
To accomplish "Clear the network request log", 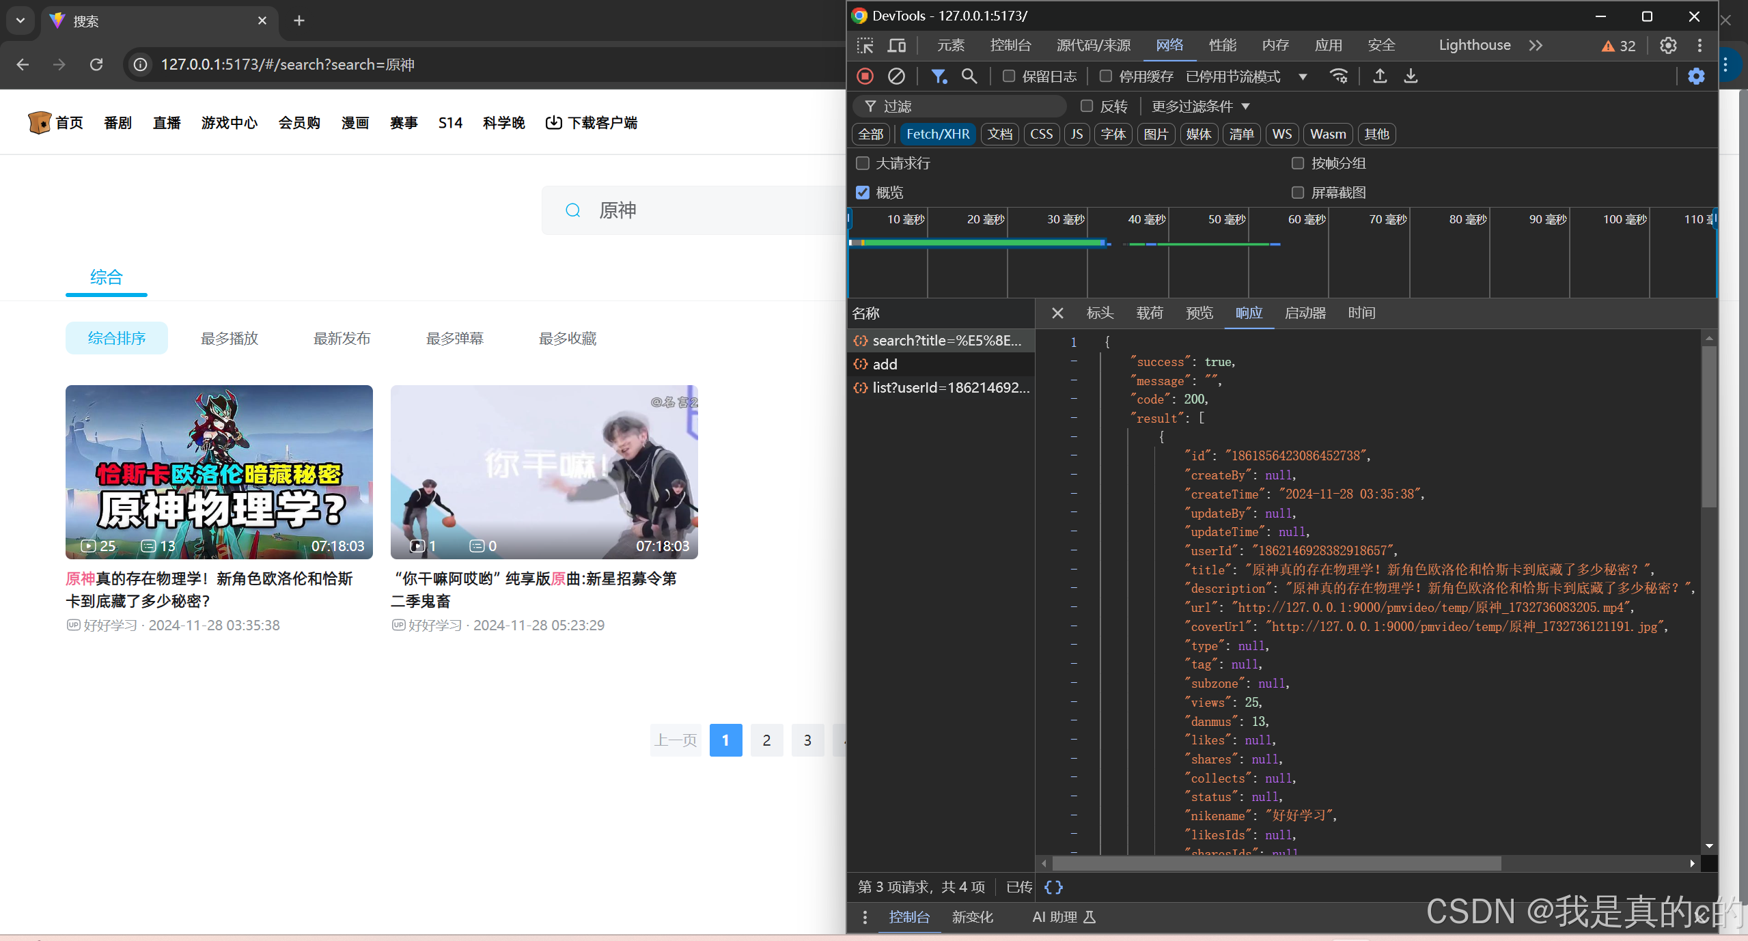I will pyautogui.click(x=895, y=76).
